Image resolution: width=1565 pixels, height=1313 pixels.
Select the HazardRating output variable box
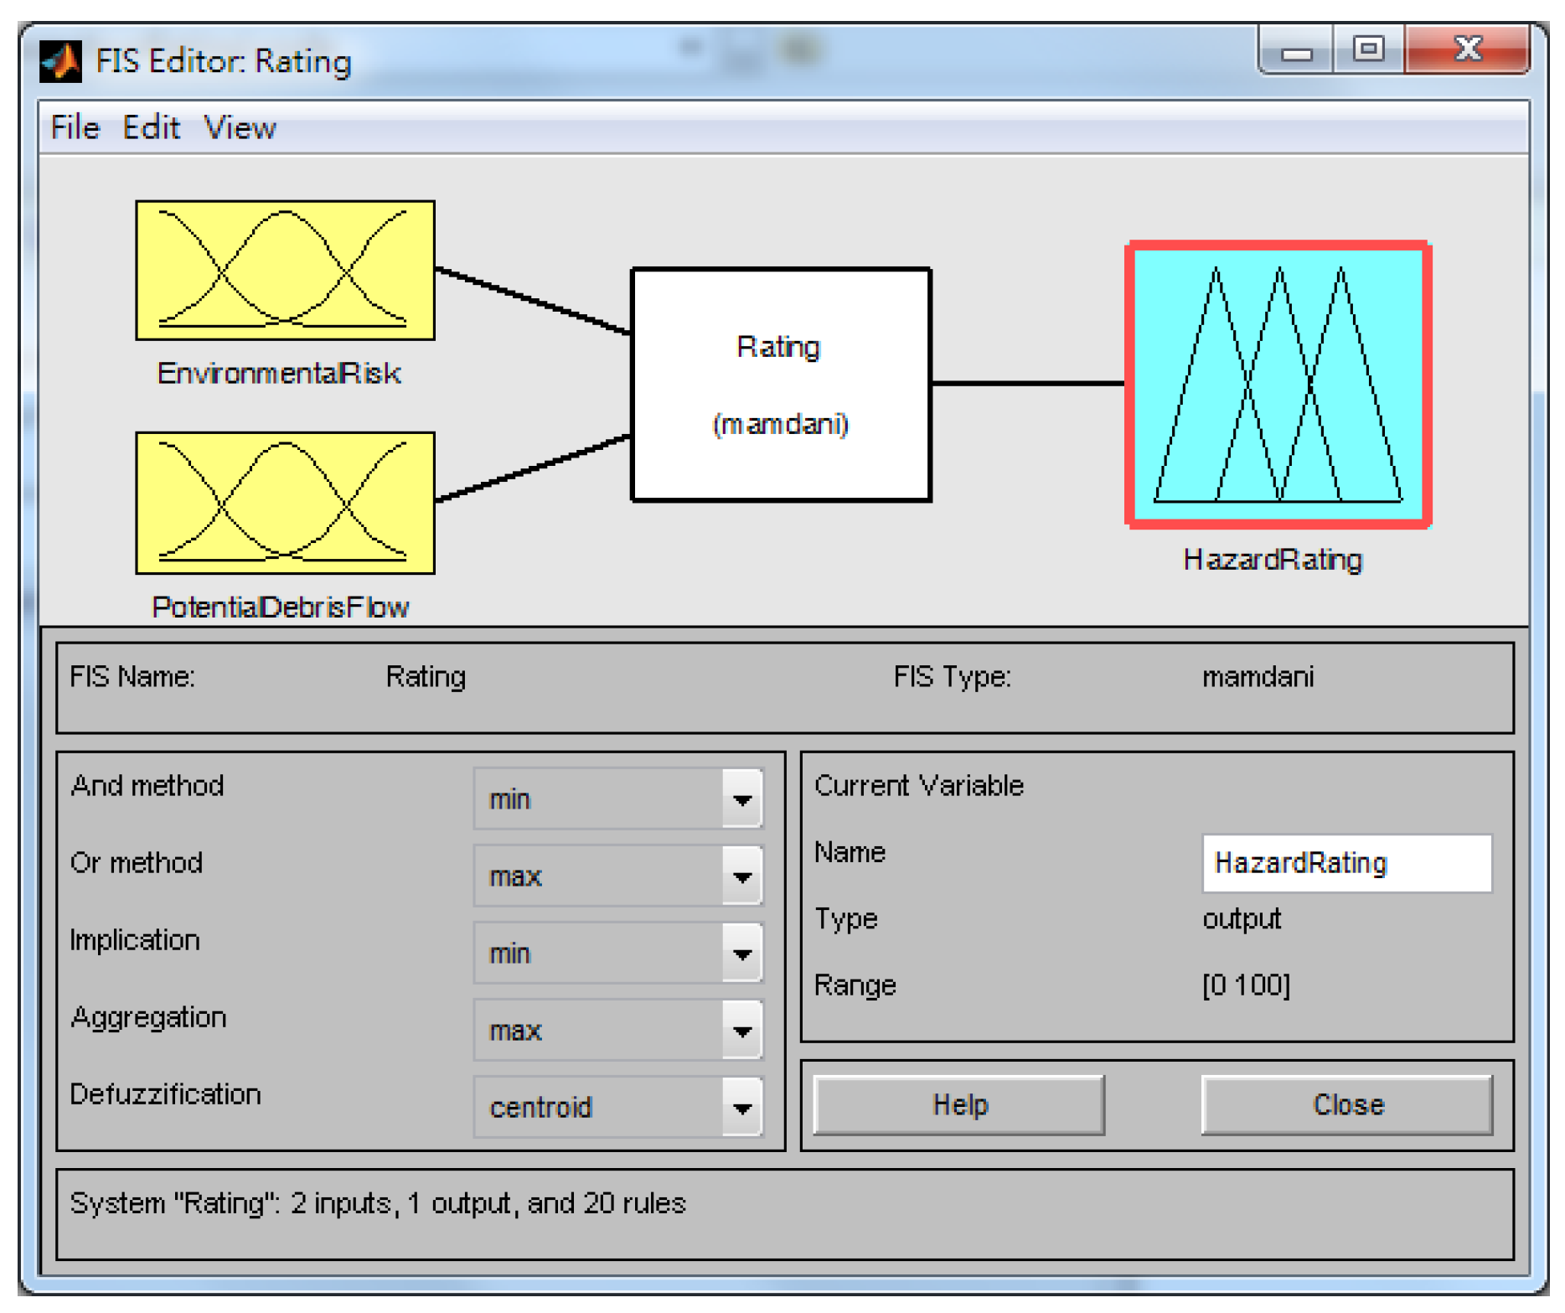point(1278,385)
